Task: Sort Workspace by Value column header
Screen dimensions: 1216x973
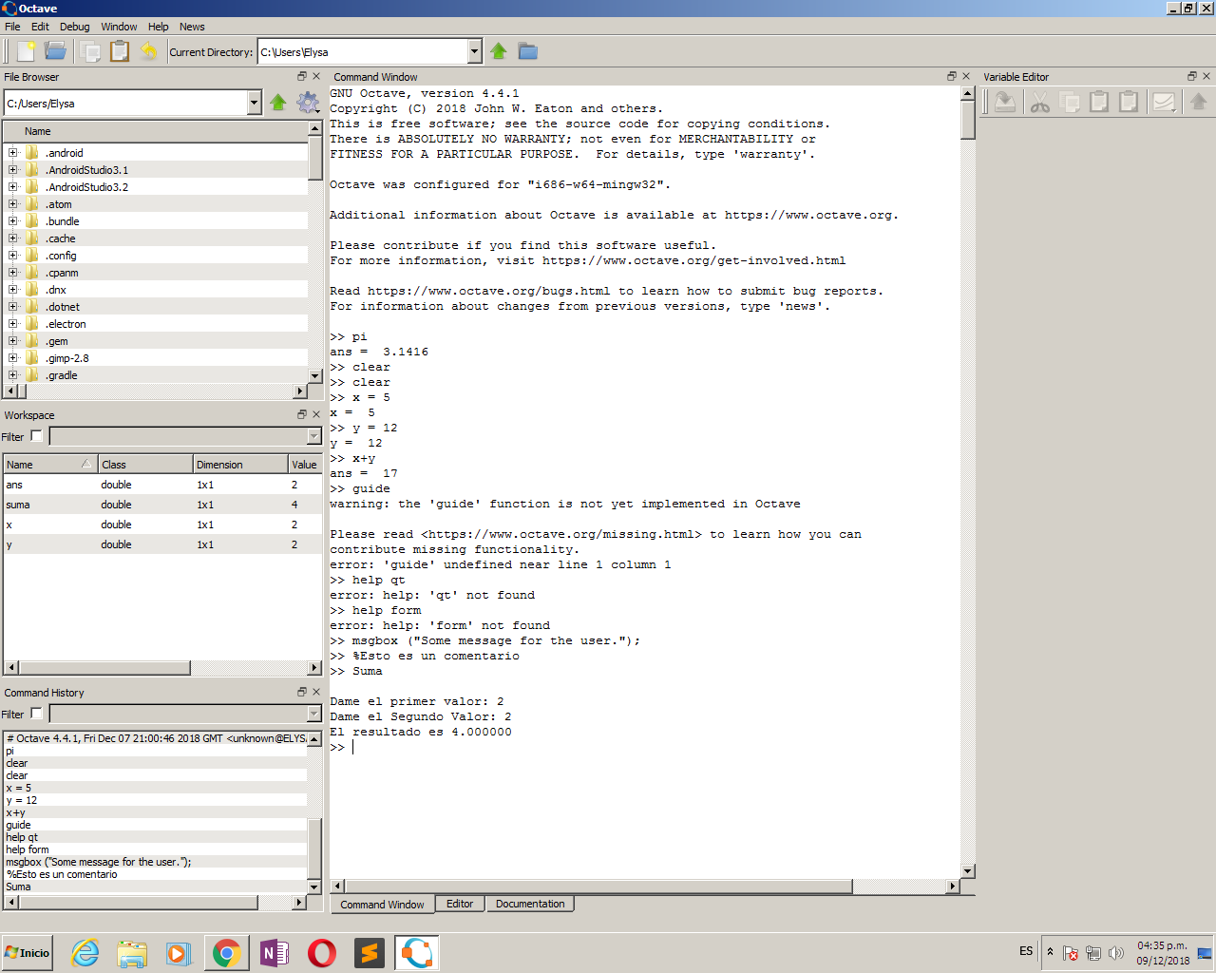Action: click(x=304, y=465)
